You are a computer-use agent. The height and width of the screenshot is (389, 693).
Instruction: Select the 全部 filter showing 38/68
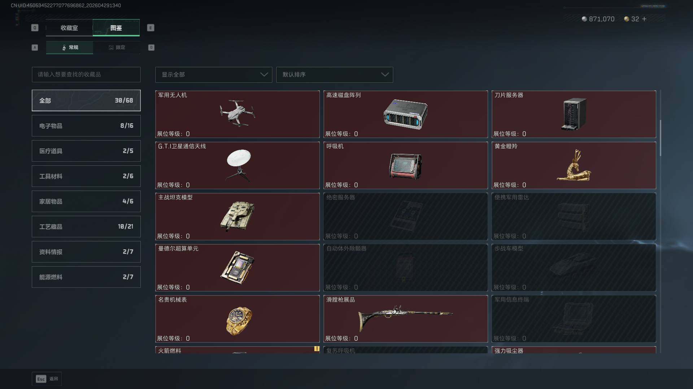pos(86,100)
